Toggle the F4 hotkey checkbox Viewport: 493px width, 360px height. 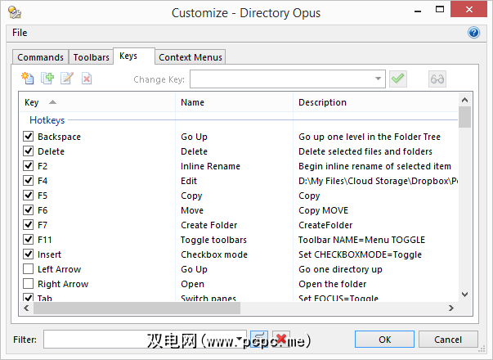point(29,180)
